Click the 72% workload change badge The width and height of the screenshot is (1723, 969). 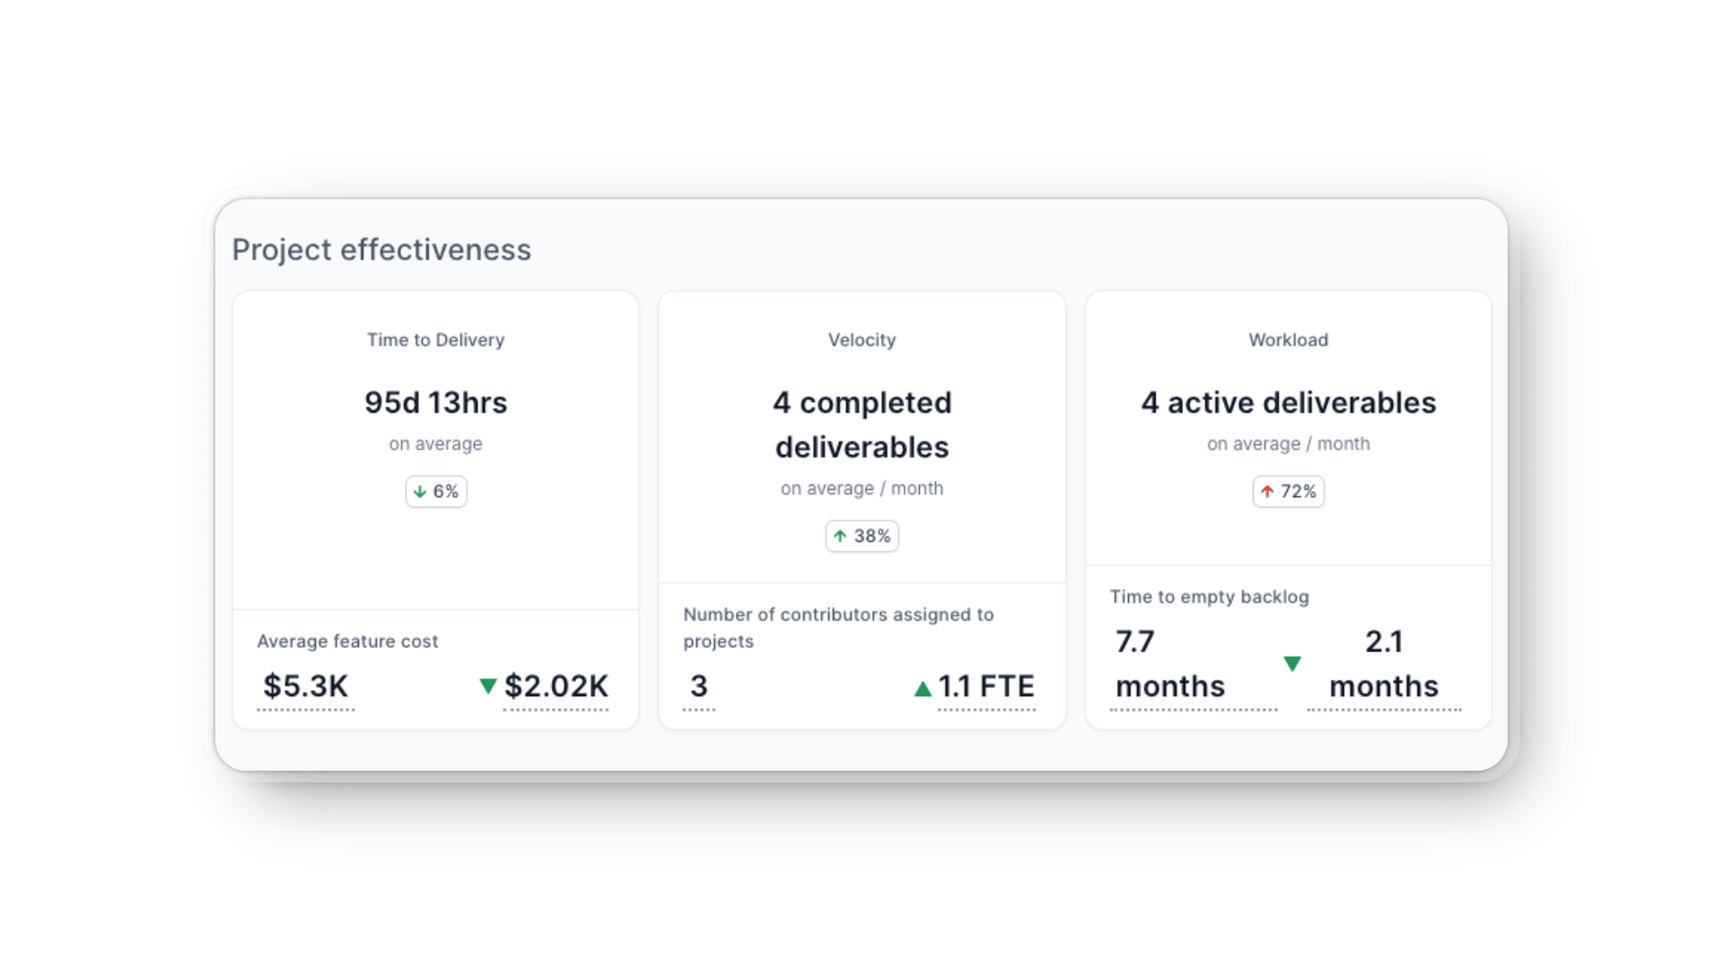[1288, 491]
